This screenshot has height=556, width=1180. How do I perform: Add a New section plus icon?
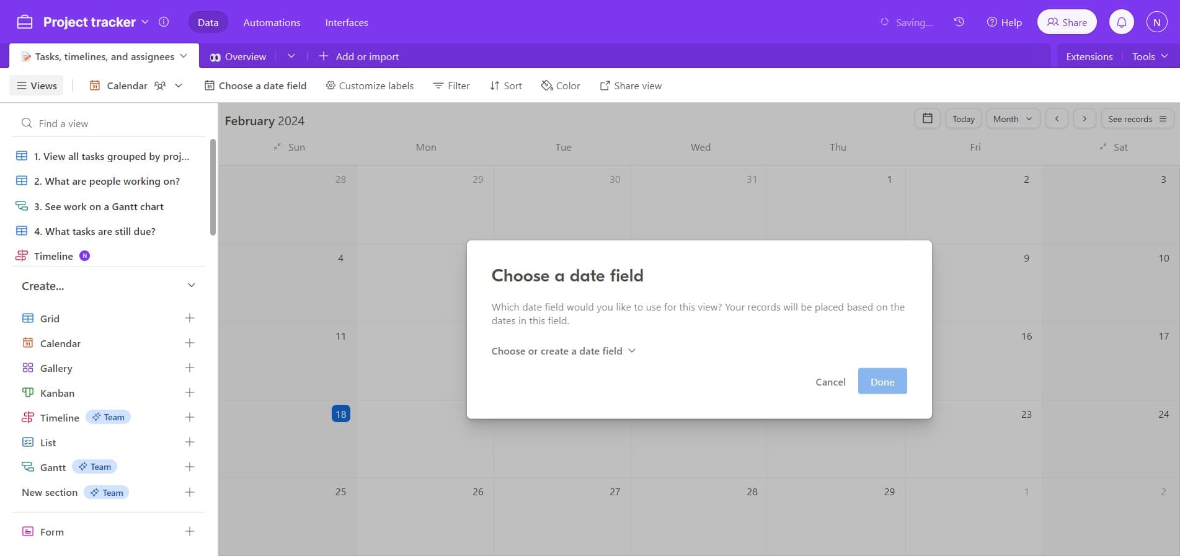click(x=190, y=492)
